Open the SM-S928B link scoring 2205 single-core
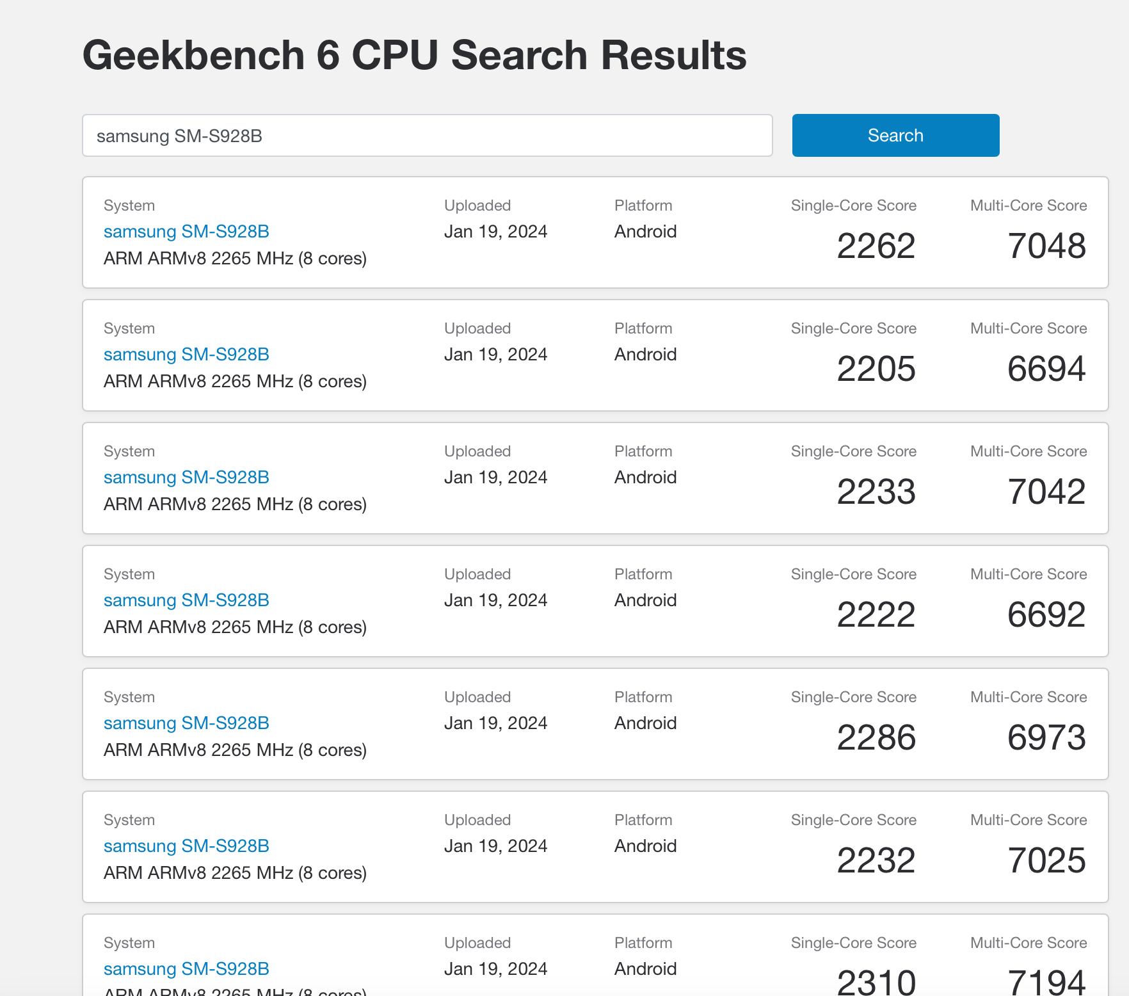This screenshot has height=996, width=1129. (x=186, y=354)
